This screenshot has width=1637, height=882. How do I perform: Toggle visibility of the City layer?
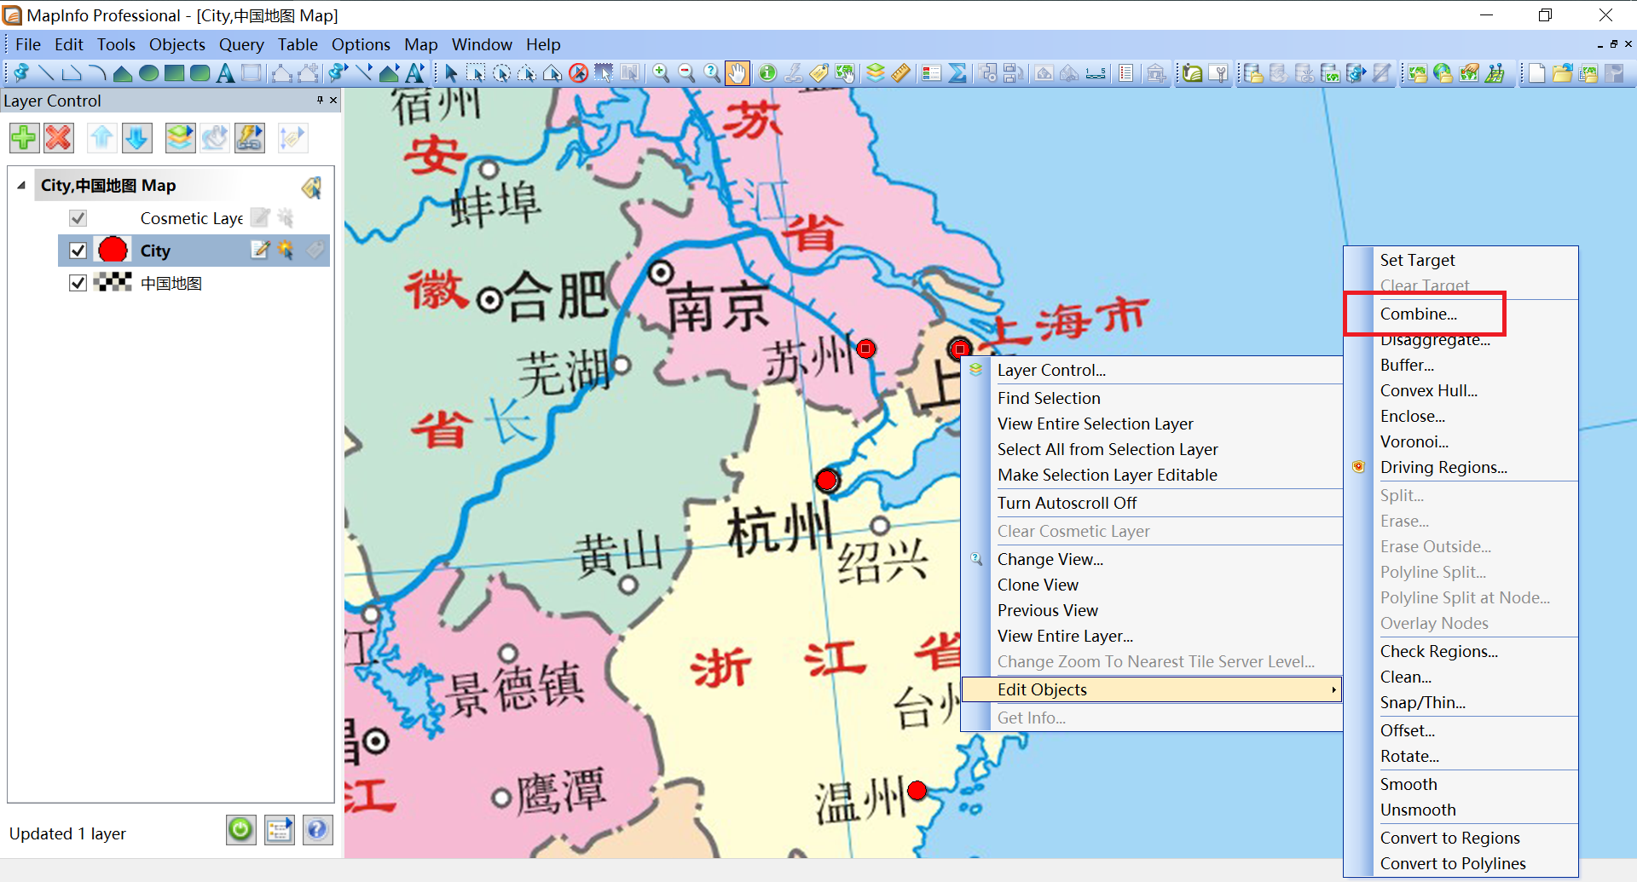(78, 250)
